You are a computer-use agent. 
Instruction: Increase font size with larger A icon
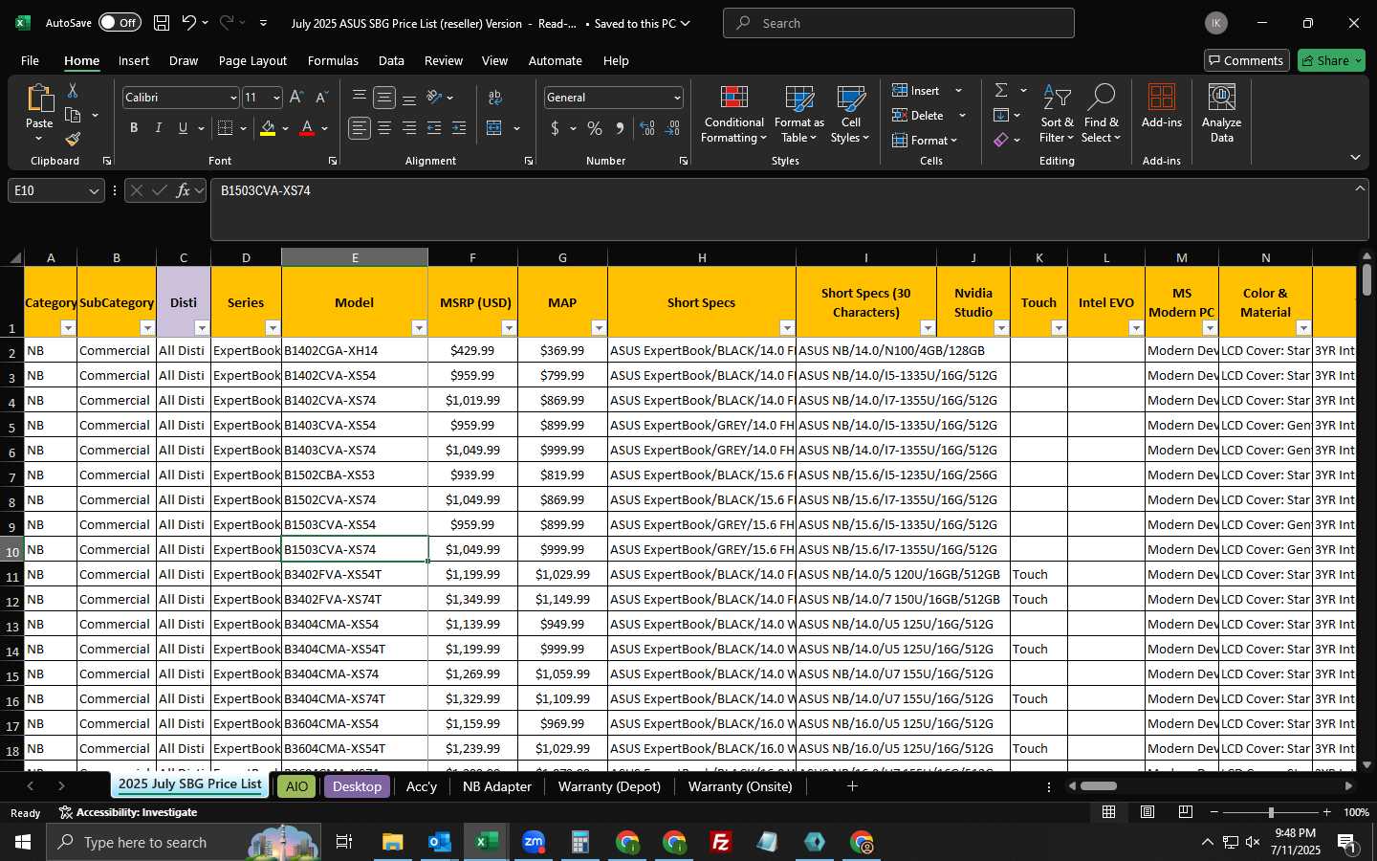[x=296, y=98]
